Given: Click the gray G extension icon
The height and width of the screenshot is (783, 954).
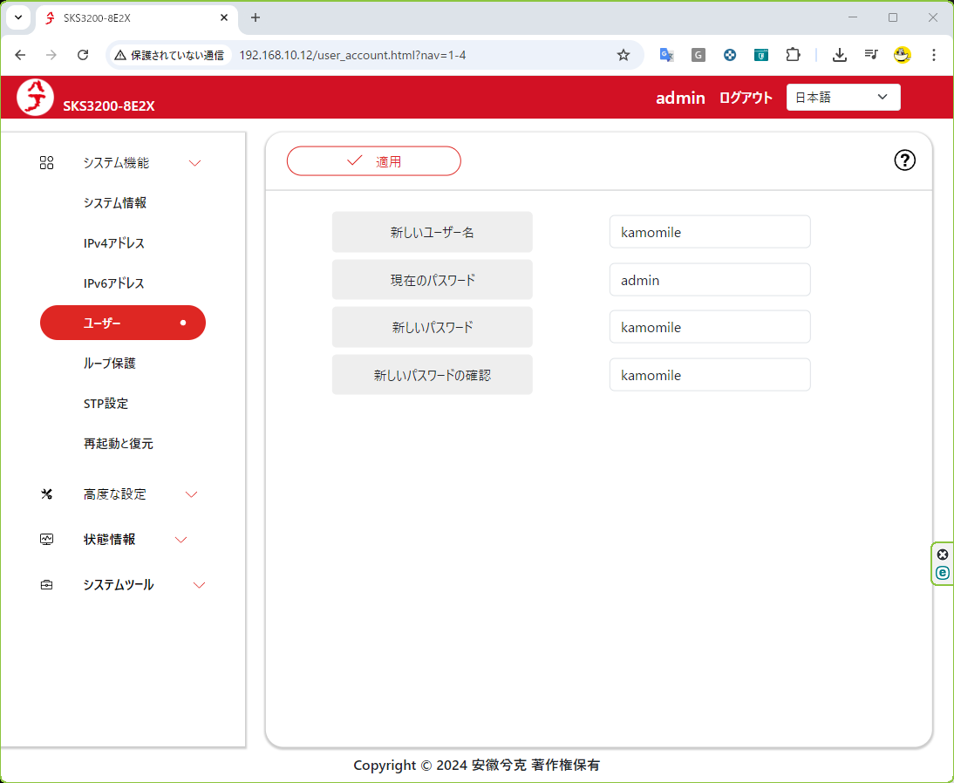Looking at the screenshot, I should click(698, 55).
